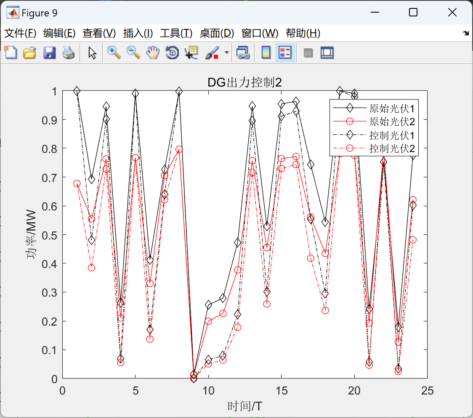473x418 pixels.
Task: Click the Link Plot icon
Action: (x=243, y=53)
